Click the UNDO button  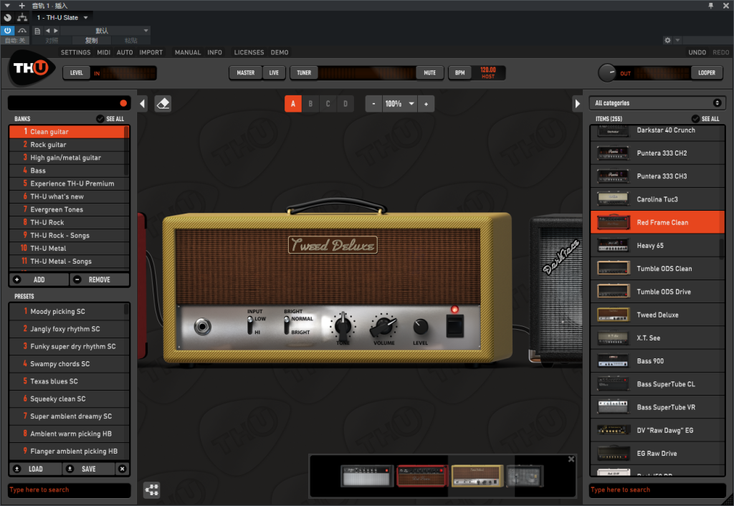click(697, 52)
